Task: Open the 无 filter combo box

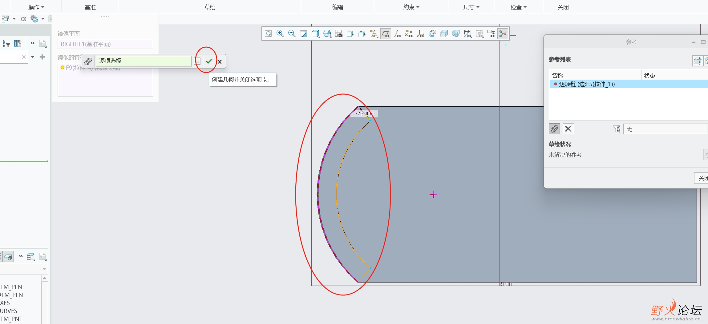Action: pyautogui.click(x=665, y=129)
